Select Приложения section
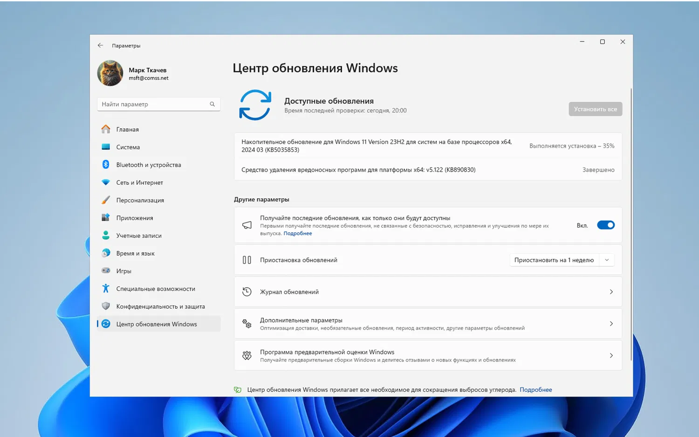 point(158,218)
